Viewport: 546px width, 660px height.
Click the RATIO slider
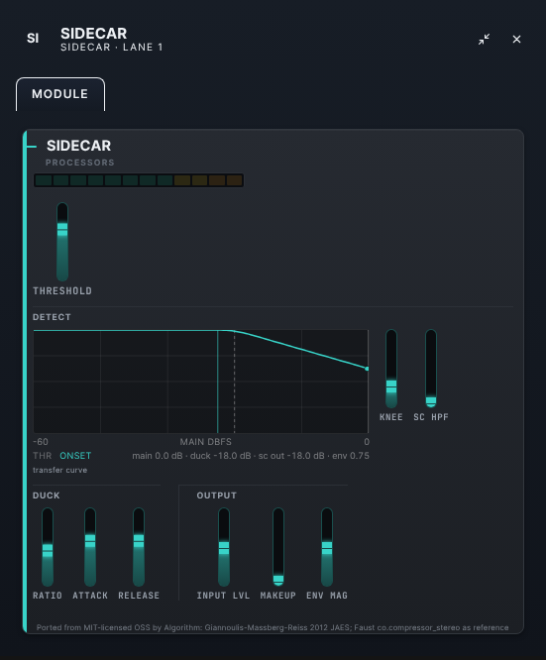tap(48, 547)
